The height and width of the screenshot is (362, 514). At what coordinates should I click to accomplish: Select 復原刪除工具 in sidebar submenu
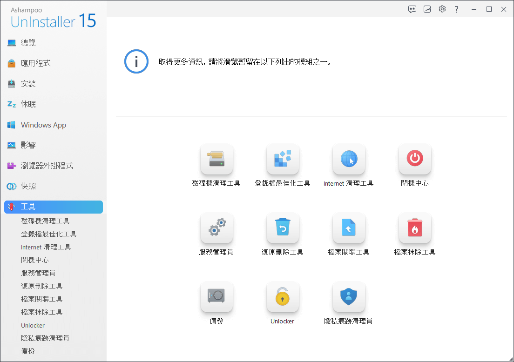point(41,286)
